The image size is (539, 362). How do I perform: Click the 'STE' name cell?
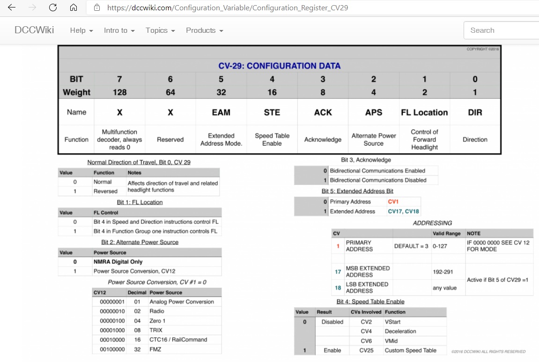coord(272,112)
